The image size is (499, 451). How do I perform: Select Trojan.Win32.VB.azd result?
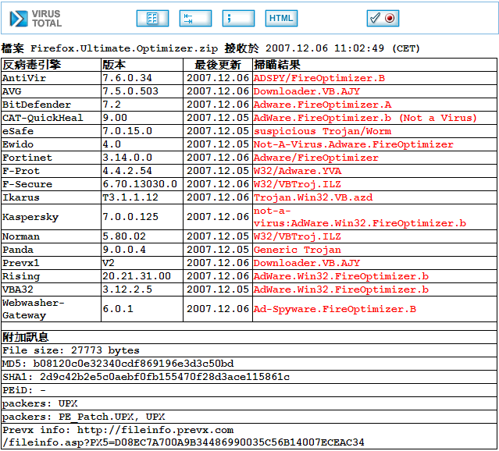(x=313, y=197)
